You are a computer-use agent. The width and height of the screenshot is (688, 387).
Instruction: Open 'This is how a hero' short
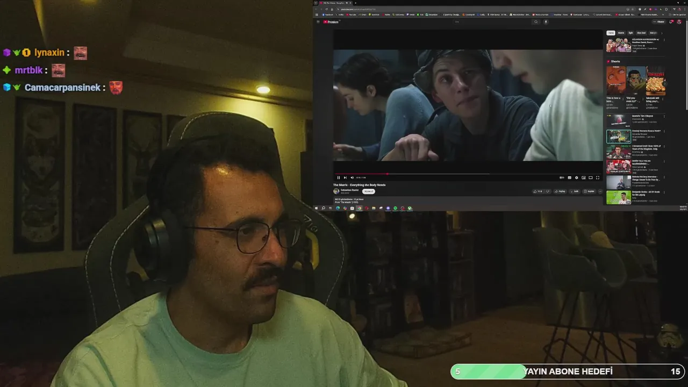pyautogui.click(x=616, y=81)
